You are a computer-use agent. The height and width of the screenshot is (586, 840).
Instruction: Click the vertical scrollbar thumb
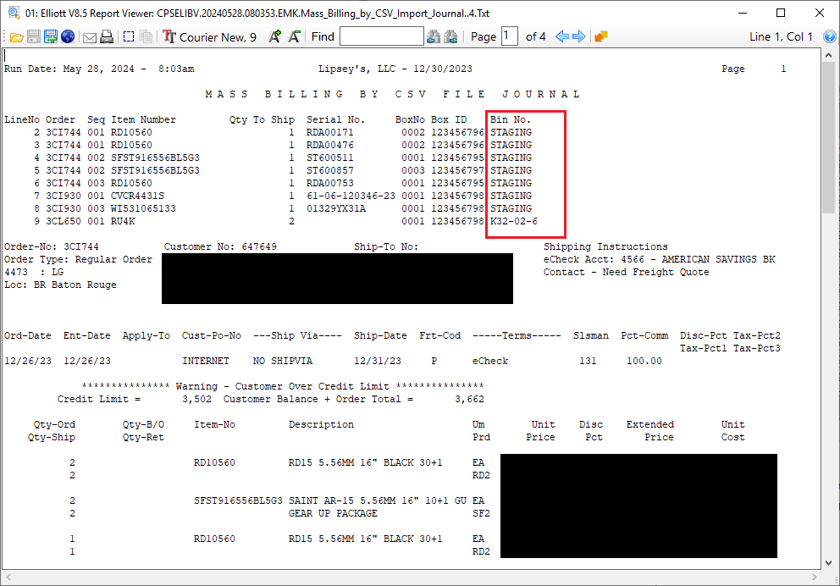click(828, 138)
